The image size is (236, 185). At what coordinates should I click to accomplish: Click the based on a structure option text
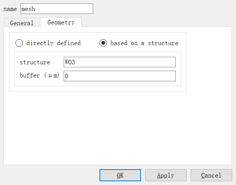tap(144, 43)
